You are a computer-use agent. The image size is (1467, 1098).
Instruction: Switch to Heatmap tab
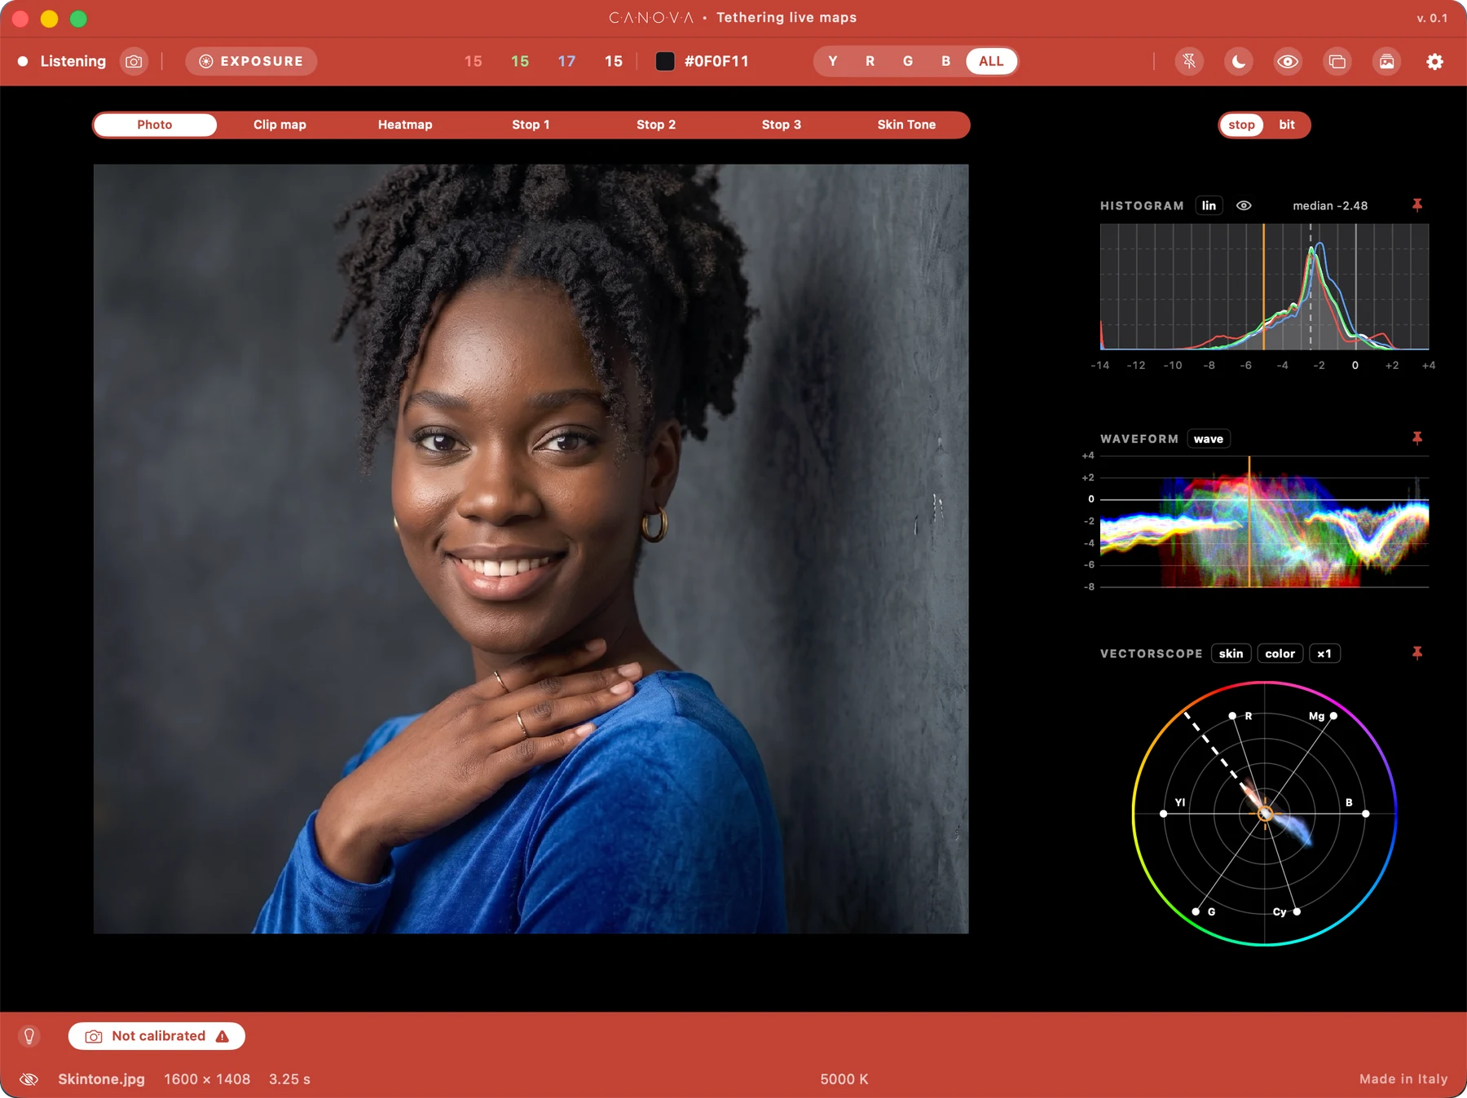[405, 125]
